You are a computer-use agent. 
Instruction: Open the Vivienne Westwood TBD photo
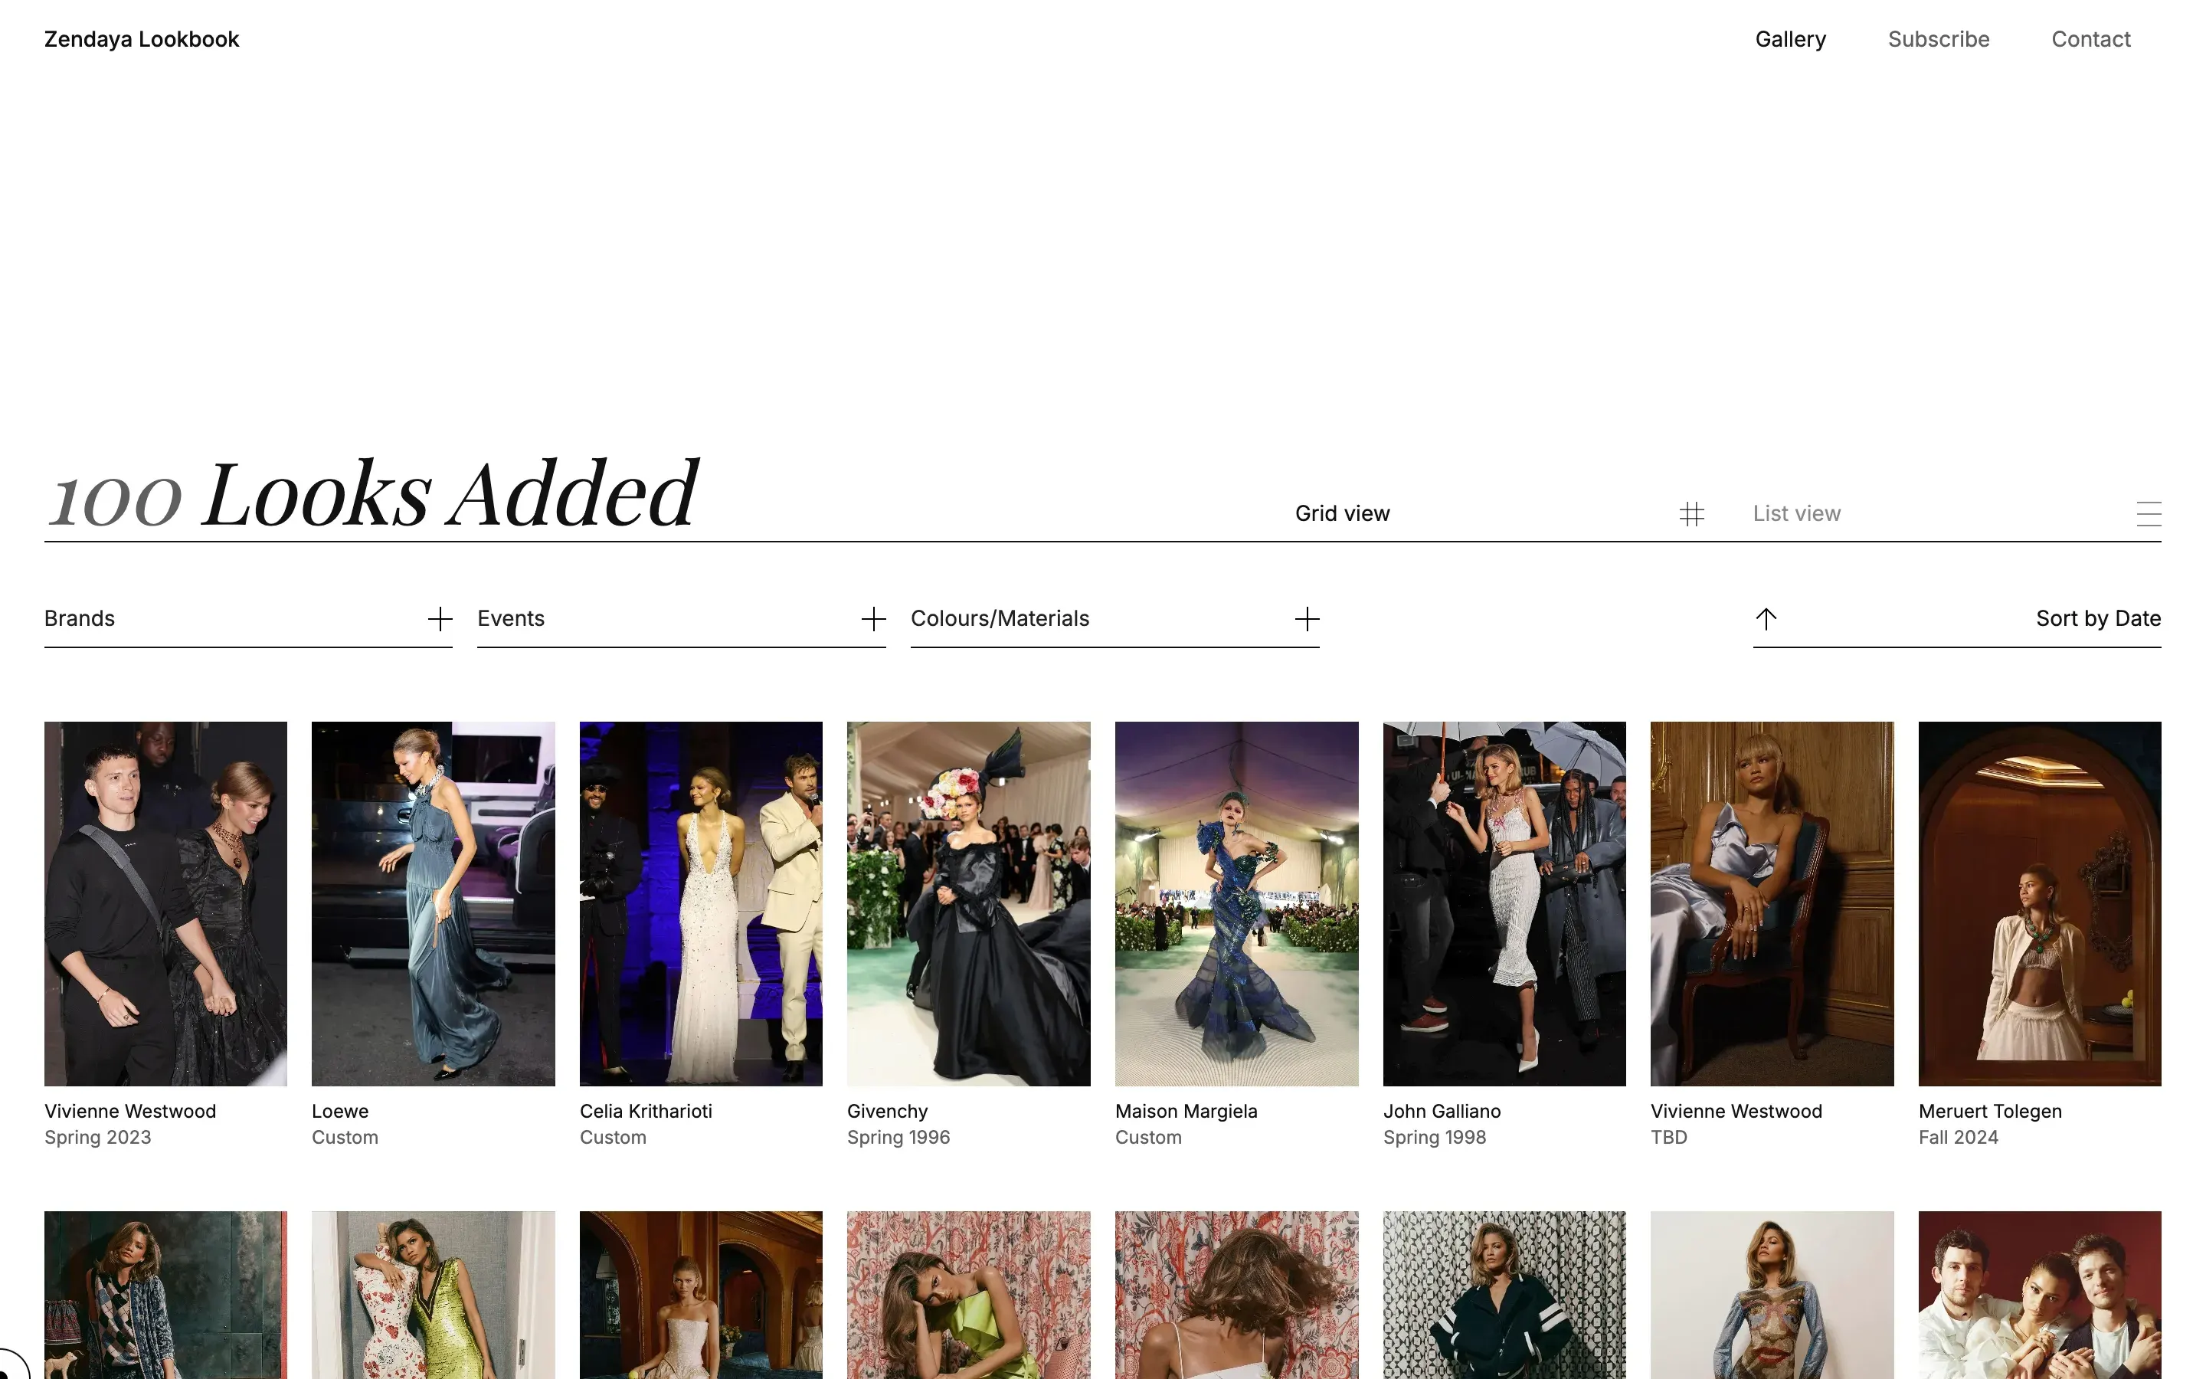point(1771,904)
